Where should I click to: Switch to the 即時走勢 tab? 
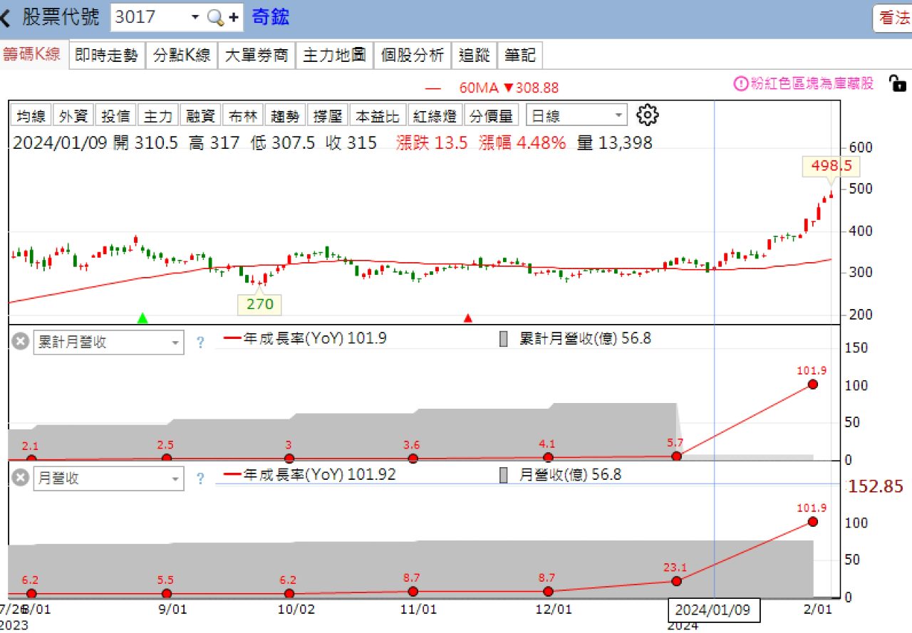pos(106,55)
